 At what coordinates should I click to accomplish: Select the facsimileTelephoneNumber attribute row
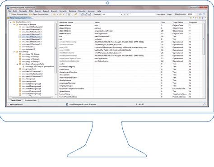coord(130,88)
